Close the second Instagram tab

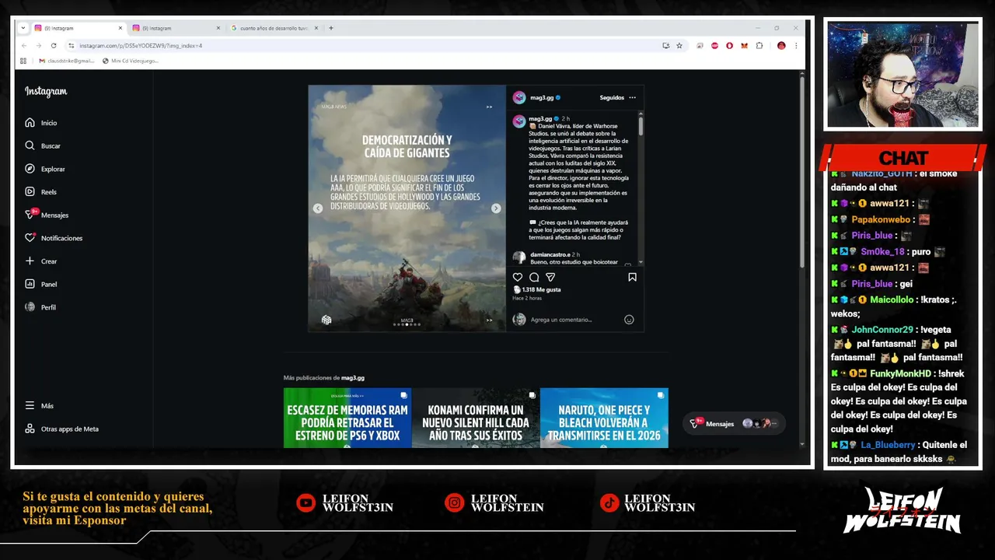[217, 28]
